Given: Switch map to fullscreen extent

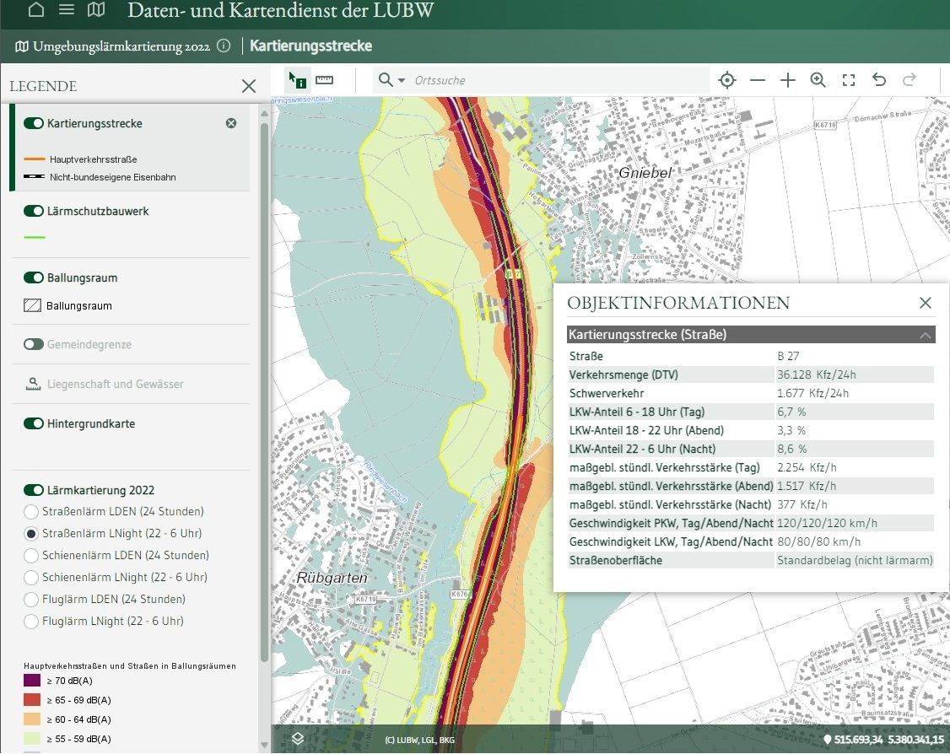Looking at the screenshot, I should click(x=849, y=80).
